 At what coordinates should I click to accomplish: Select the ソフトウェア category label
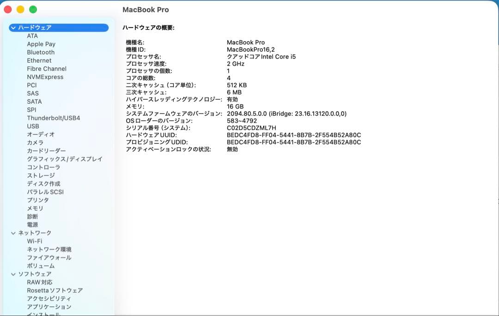point(35,274)
